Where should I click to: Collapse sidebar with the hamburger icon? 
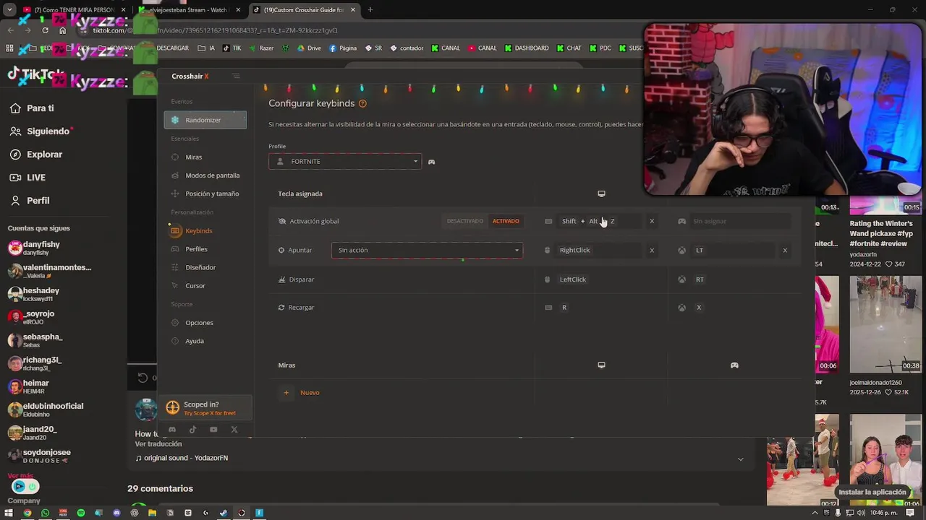click(235, 76)
